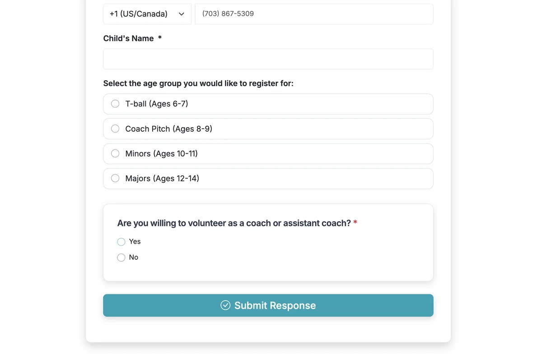The height and width of the screenshot is (361, 542).
Task: Click the phone number field showing (703) 867-5309
Action: [x=314, y=14]
